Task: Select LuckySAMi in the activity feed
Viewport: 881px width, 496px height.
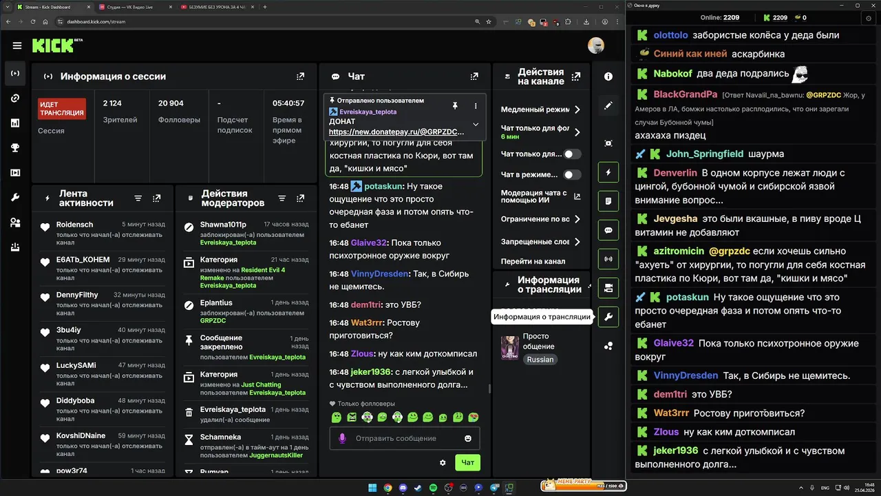Action: point(76,365)
